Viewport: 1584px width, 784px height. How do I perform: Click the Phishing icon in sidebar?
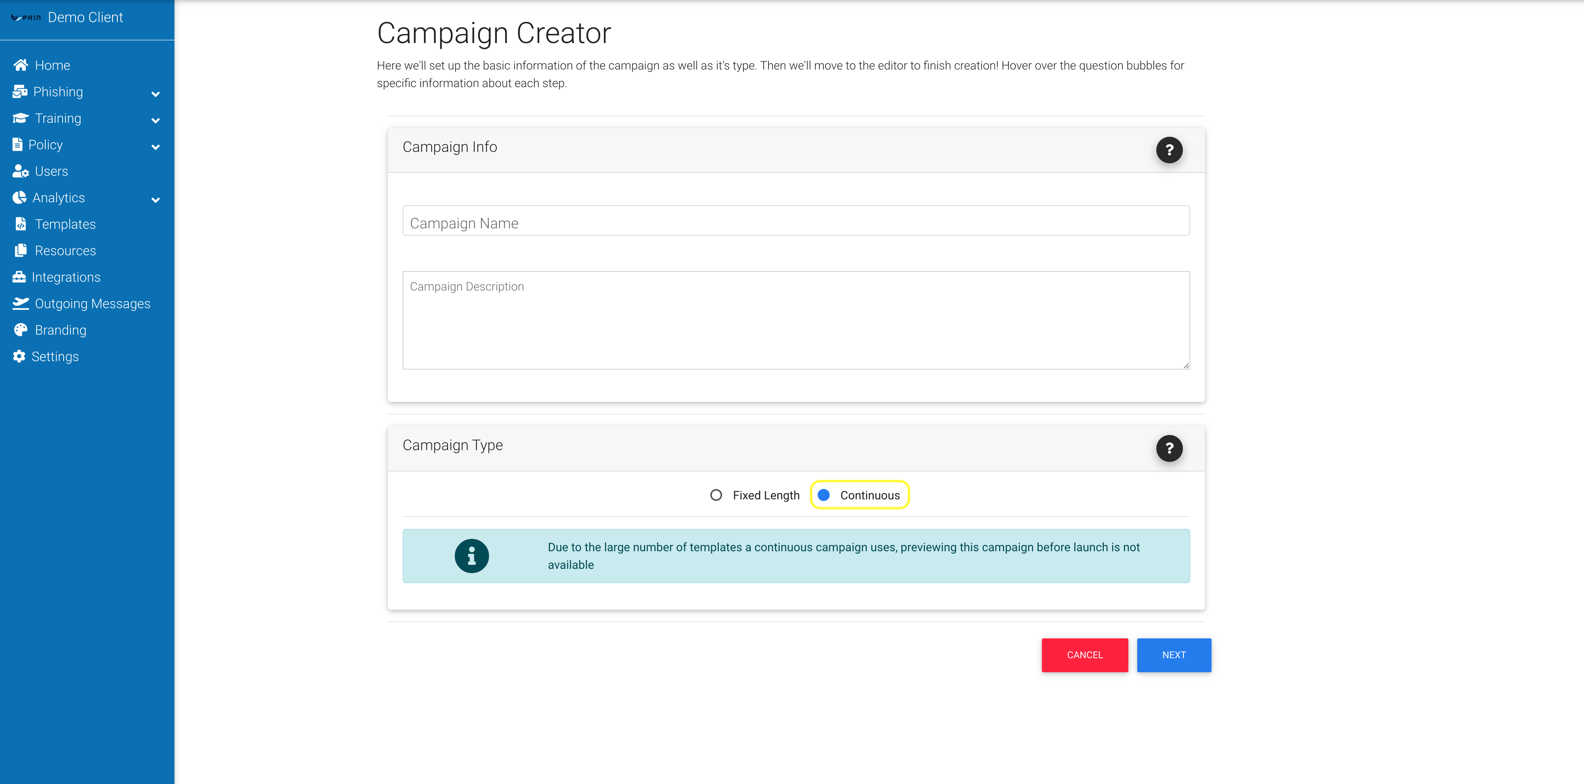(x=20, y=92)
